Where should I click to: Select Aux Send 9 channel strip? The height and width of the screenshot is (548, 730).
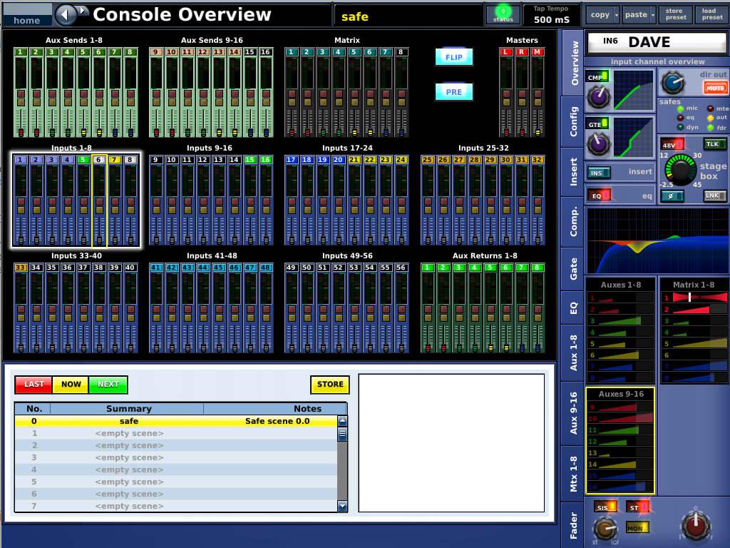click(156, 92)
